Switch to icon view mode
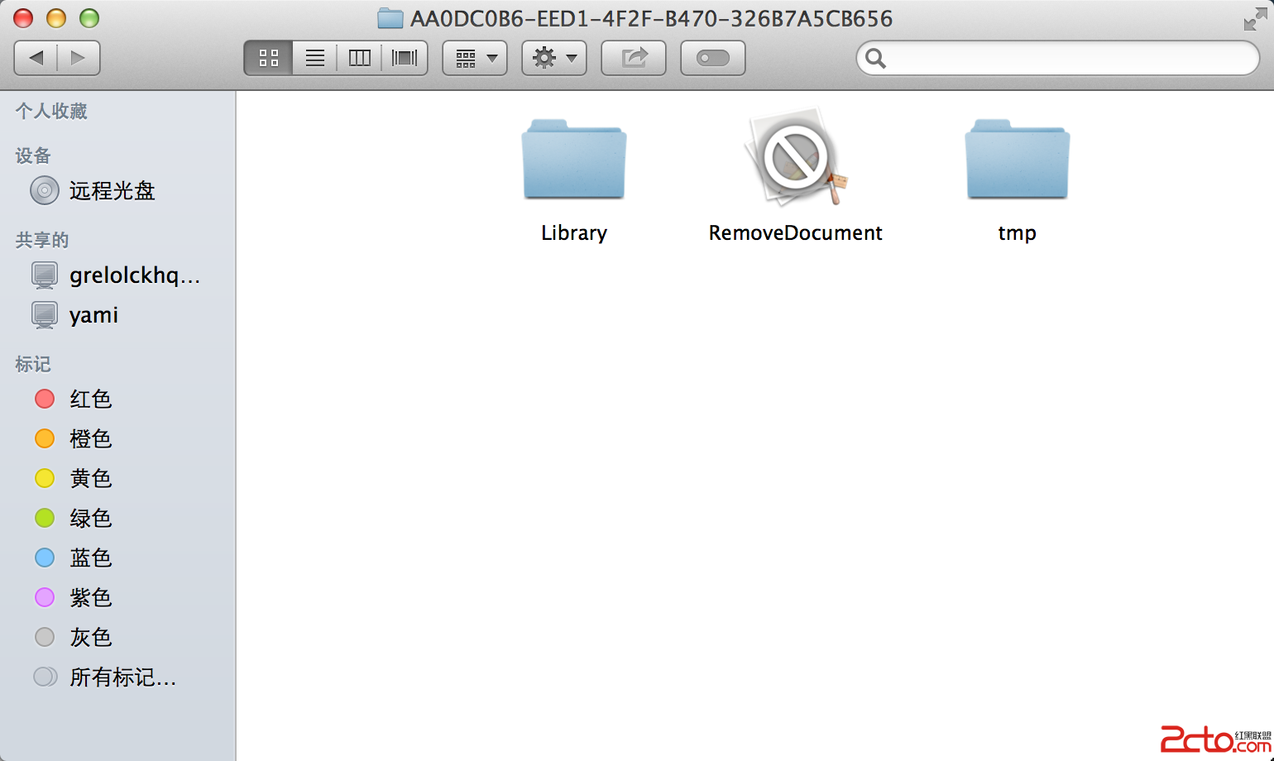 pos(269,58)
